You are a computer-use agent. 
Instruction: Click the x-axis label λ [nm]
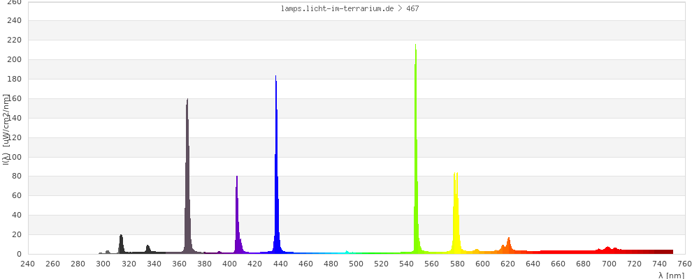pos(671,276)
